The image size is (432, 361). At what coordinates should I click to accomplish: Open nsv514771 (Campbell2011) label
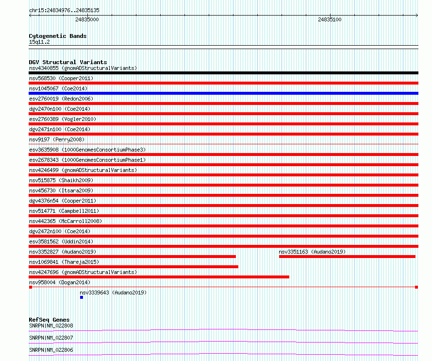pos(64,211)
